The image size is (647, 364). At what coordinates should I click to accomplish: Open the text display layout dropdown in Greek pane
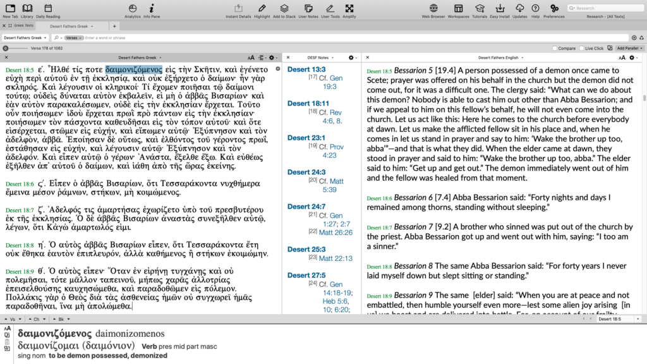pos(262,58)
